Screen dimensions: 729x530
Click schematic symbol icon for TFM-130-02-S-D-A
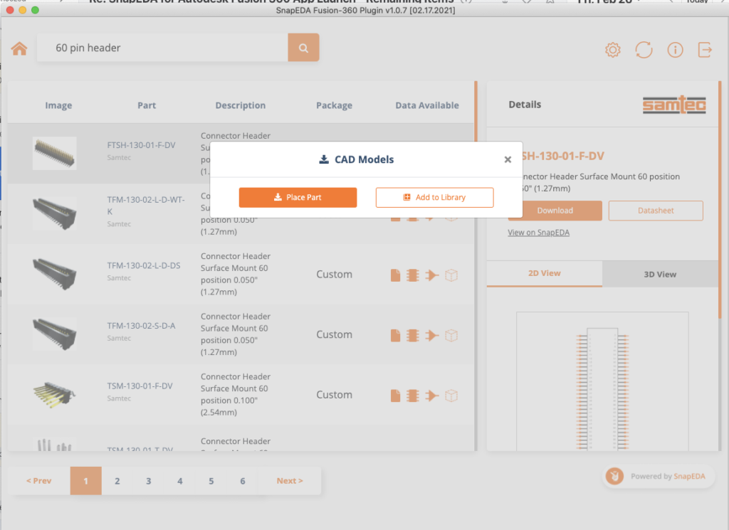(431, 335)
